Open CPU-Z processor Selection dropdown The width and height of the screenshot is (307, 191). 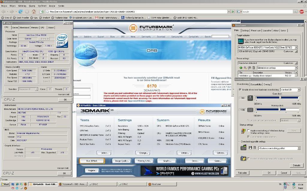tap(36, 89)
